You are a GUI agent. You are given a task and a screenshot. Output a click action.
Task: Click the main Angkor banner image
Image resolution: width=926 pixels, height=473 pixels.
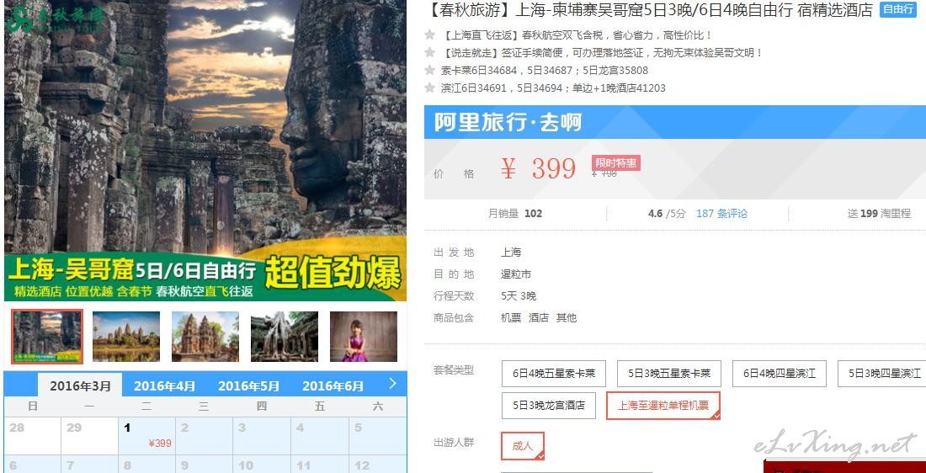pos(205,151)
